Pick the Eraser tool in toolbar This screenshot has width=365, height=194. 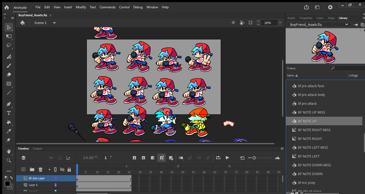pyautogui.click(x=9, y=75)
